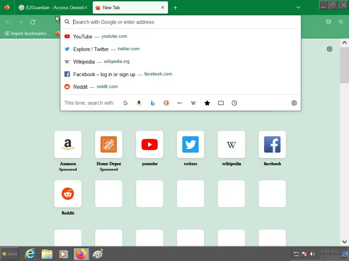Screen dimensions: 349x261
Task: Click Firefox taskbar button
Action: pos(81,254)
